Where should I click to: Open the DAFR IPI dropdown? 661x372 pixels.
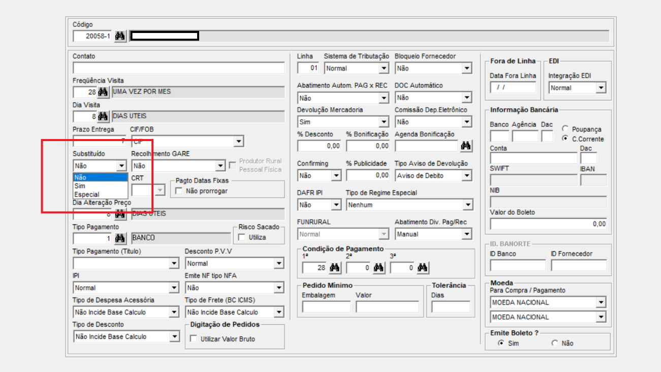point(336,205)
